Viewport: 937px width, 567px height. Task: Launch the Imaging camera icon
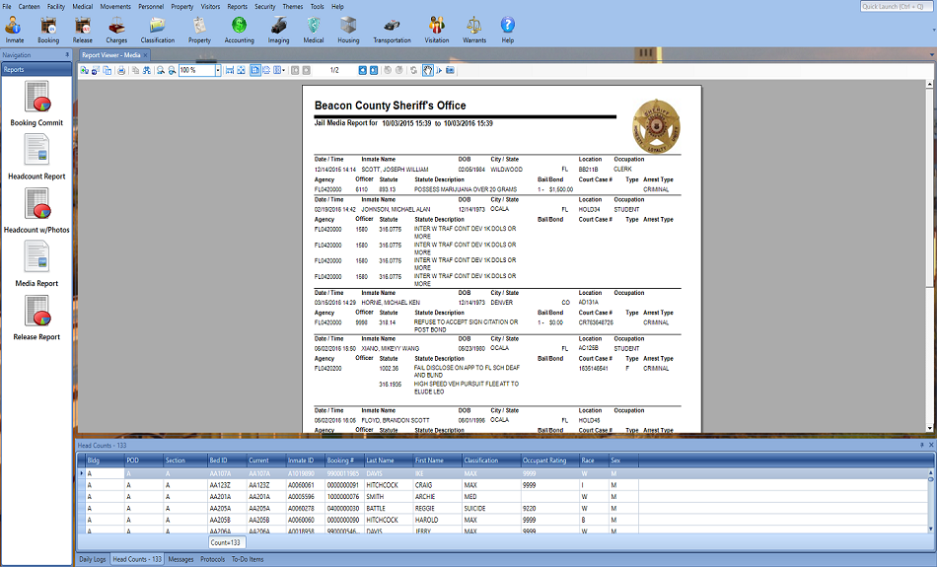[x=278, y=29]
